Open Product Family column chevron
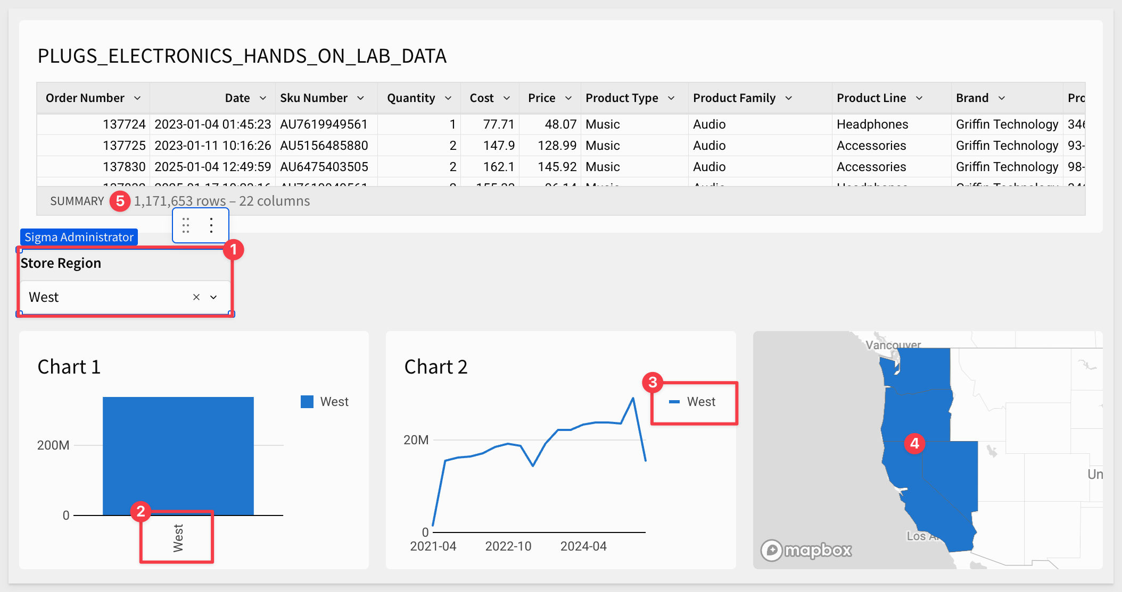Image resolution: width=1122 pixels, height=592 pixels. [x=789, y=98]
